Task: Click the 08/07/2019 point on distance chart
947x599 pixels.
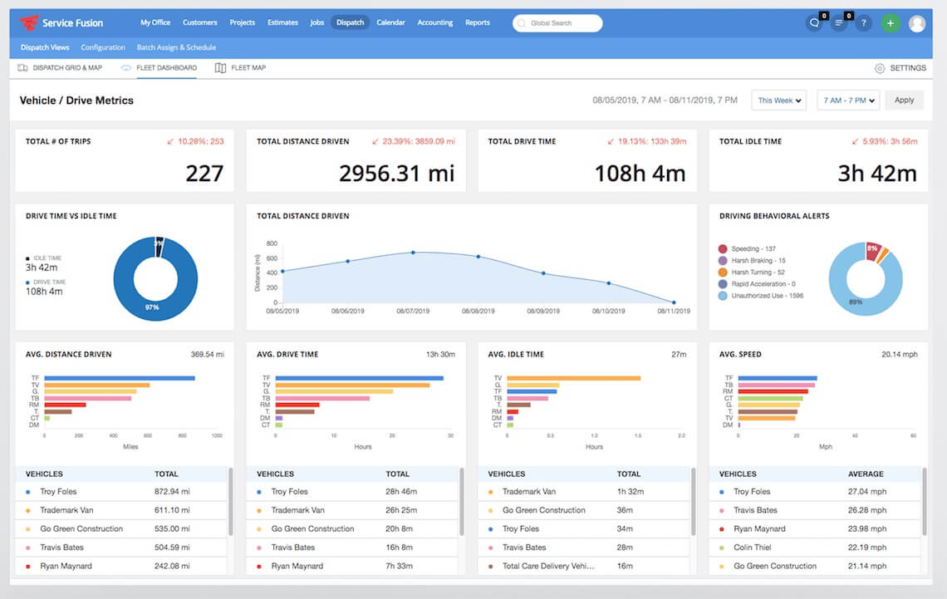Action: click(x=413, y=253)
